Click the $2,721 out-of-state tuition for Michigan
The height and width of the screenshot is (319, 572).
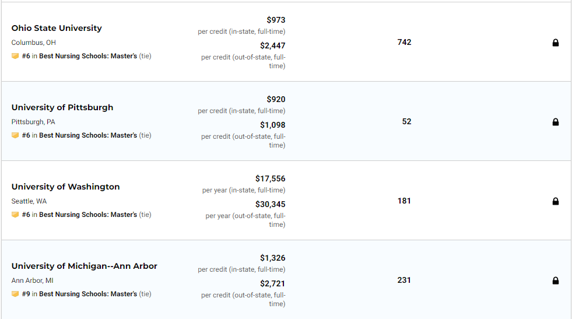point(272,283)
